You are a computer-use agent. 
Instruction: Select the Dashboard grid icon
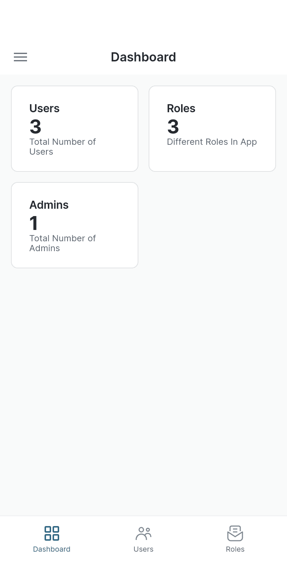point(52,533)
